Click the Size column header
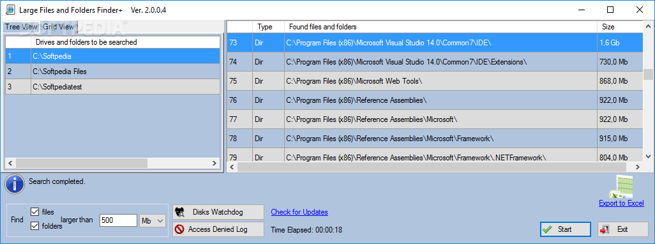 coord(620,27)
